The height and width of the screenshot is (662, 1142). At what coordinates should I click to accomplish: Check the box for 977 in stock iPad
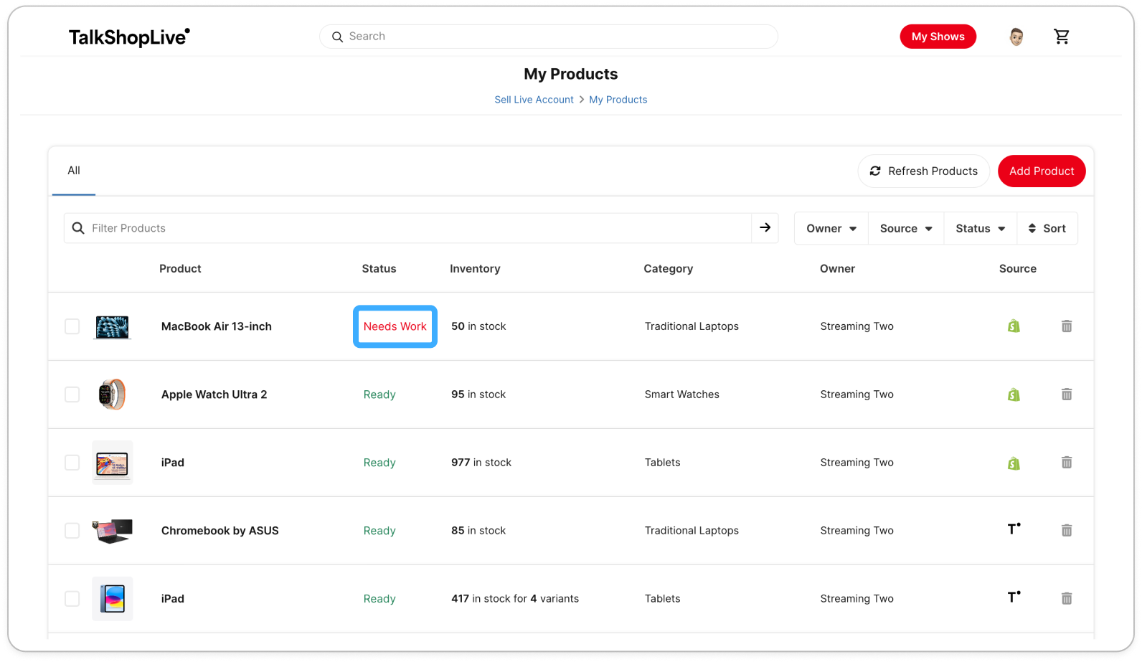pyautogui.click(x=72, y=463)
